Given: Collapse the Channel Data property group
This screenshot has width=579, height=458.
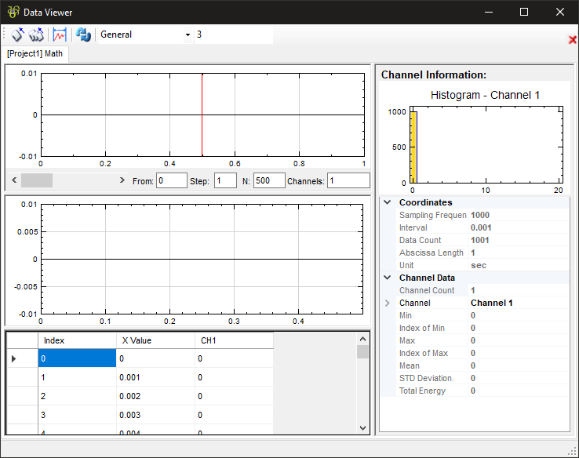Looking at the screenshot, I should pyautogui.click(x=387, y=278).
